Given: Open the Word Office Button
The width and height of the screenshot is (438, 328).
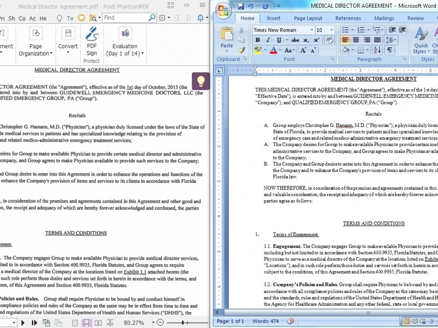Looking at the screenshot, I should pos(223,10).
